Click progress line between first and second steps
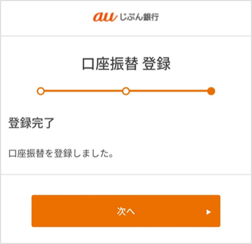 83,91
